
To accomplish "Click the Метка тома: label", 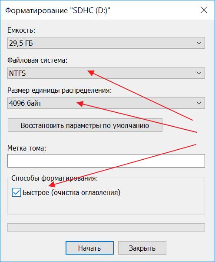I will pyautogui.click(x=26, y=148).
